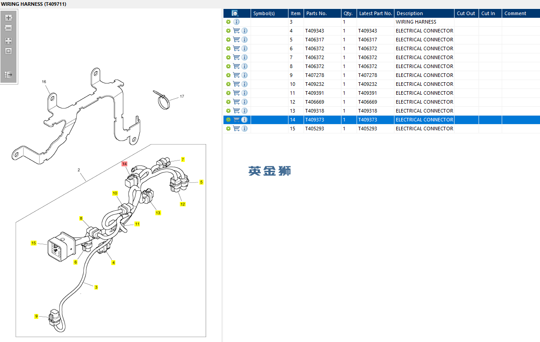Click the zoom in plus button

coord(8,18)
